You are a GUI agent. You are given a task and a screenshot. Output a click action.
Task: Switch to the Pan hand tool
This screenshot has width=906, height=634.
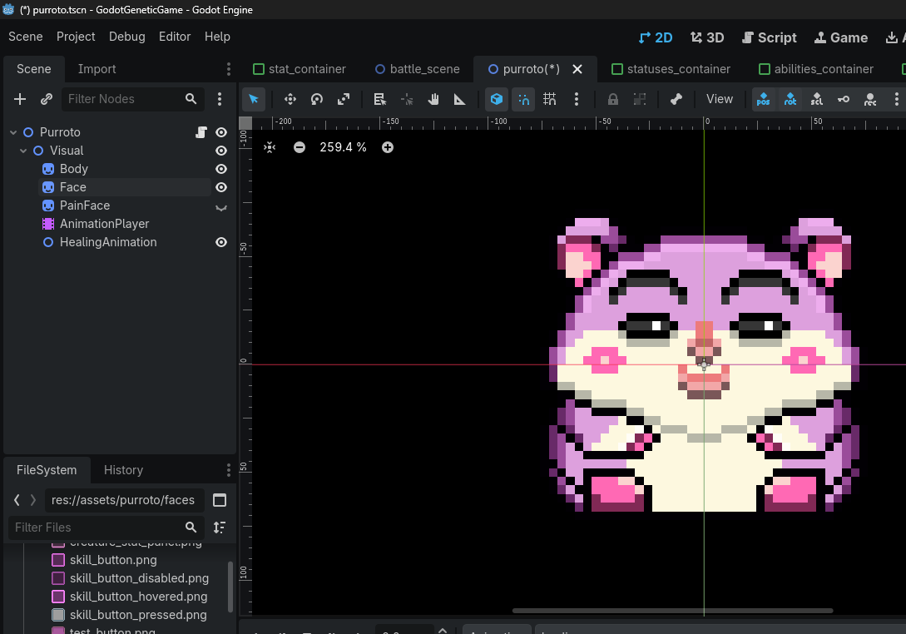click(433, 99)
